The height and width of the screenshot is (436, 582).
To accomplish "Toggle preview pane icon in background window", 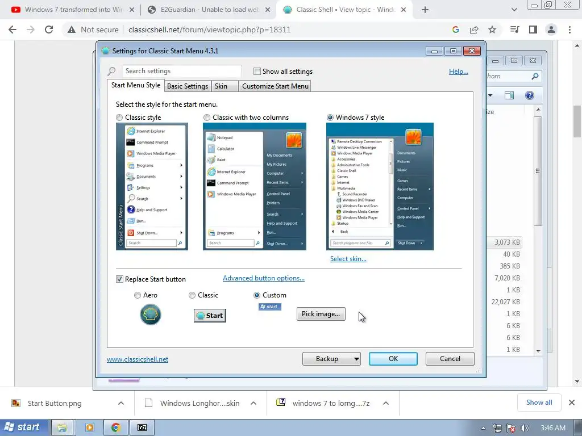I will pyautogui.click(x=509, y=95).
